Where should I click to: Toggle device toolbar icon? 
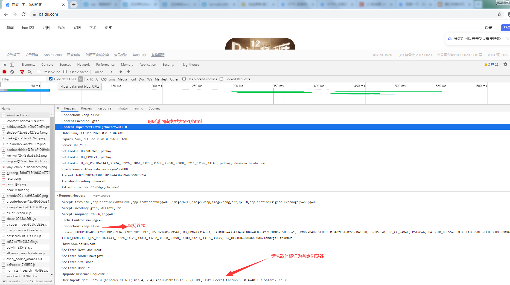click(x=12, y=65)
